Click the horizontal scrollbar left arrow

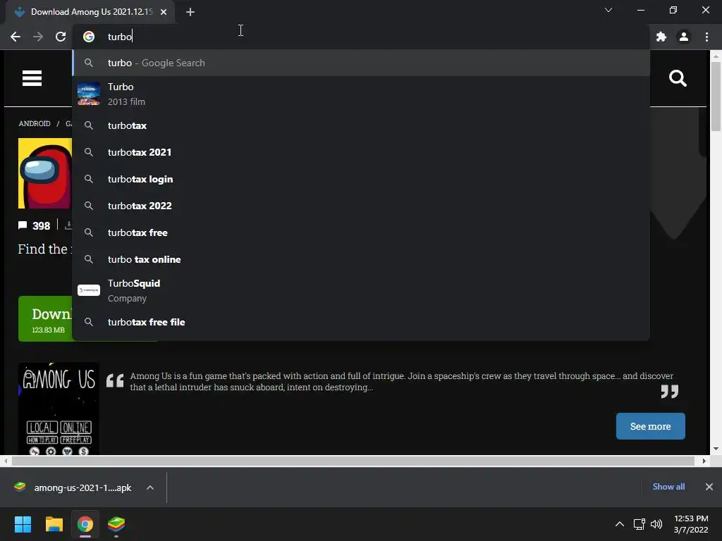point(5,461)
